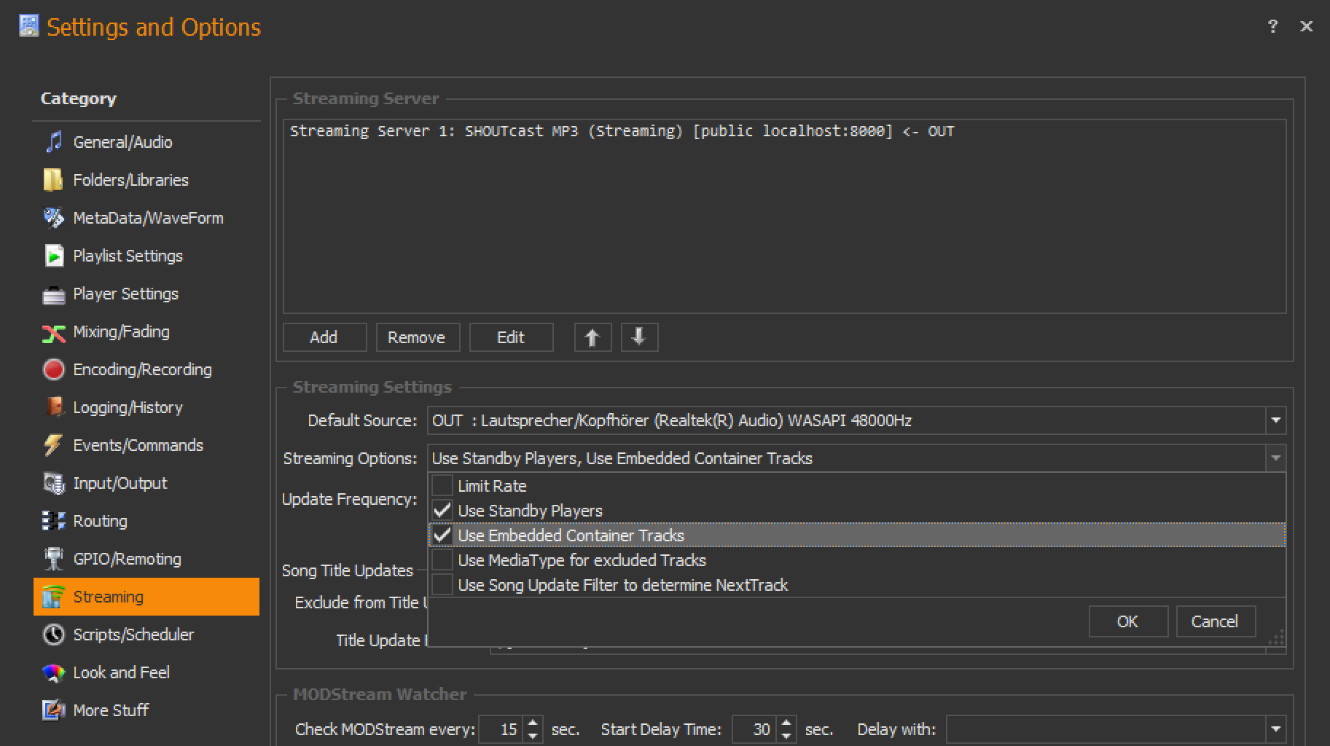Viewport: 1330px width, 746px height.
Task: Open the Delay with dropdown
Action: click(1275, 729)
